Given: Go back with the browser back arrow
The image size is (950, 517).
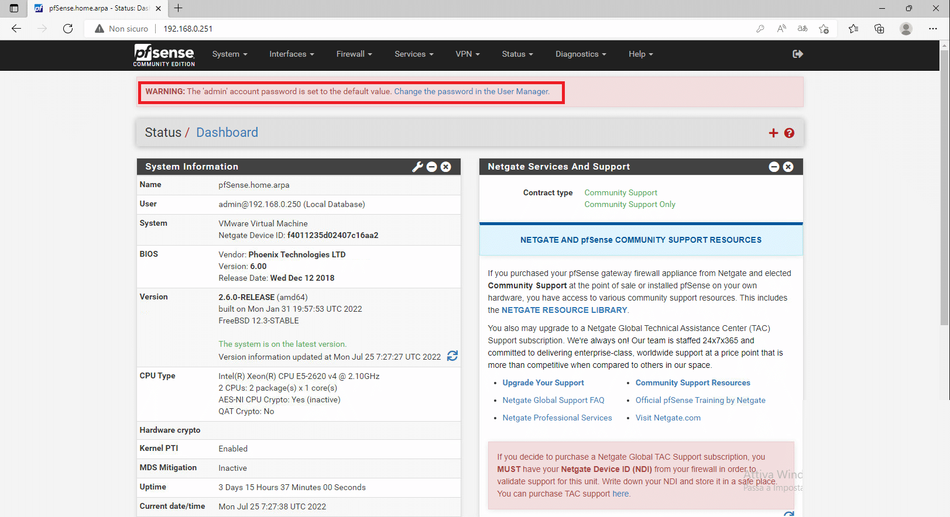Looking at the screenshot, I should click(16, 29).
